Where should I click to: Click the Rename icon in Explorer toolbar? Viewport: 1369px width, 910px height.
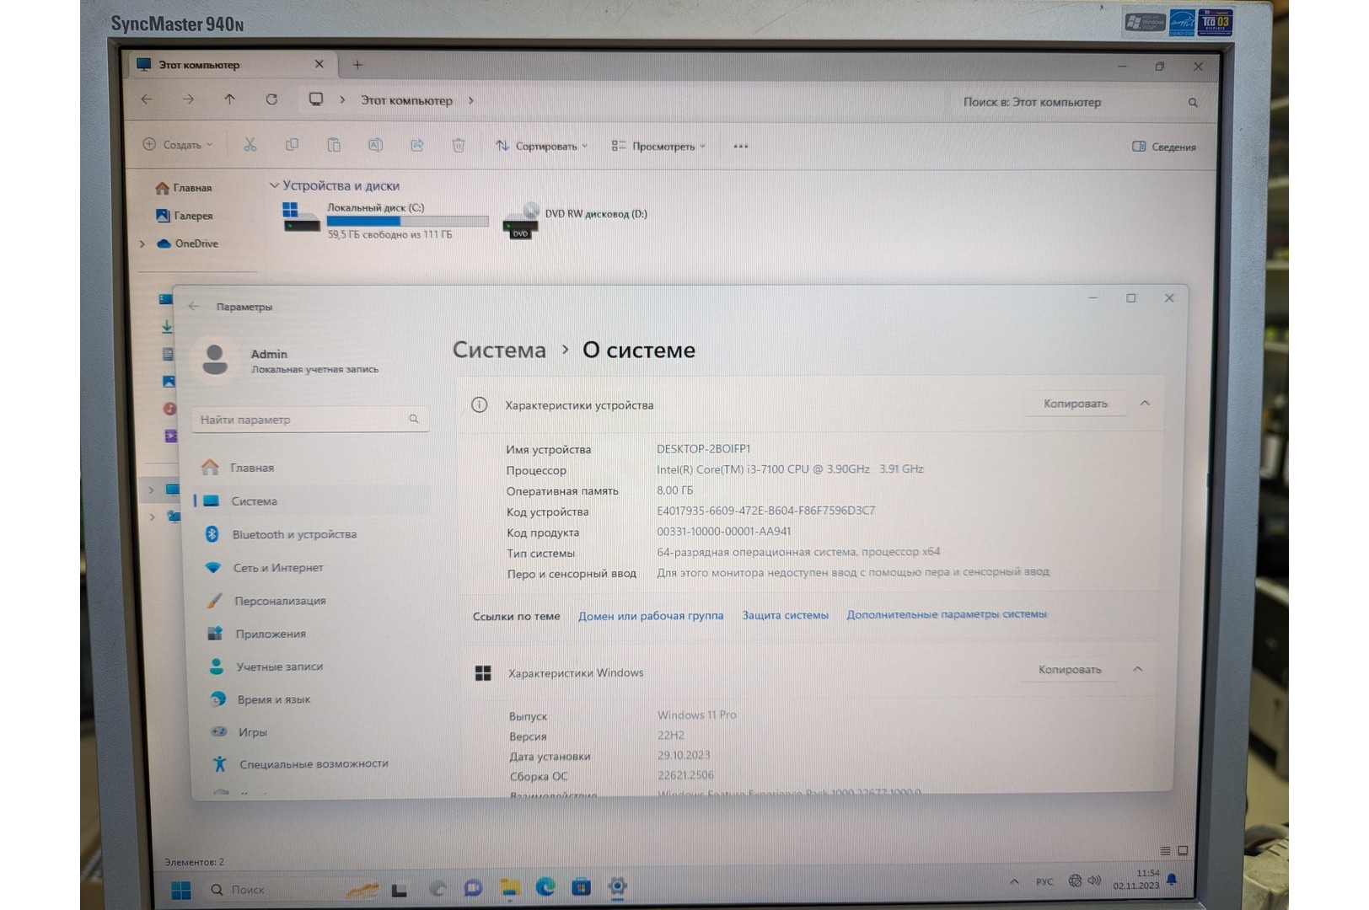coord(375,145)
